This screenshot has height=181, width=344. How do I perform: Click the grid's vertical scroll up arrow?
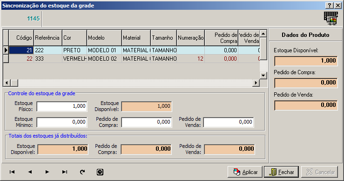tap(263, 34)
